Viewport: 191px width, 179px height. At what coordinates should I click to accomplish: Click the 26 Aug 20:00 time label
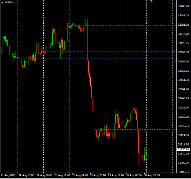[x=98, y=175]
